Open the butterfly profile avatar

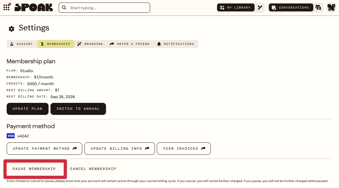pos(331,8)
